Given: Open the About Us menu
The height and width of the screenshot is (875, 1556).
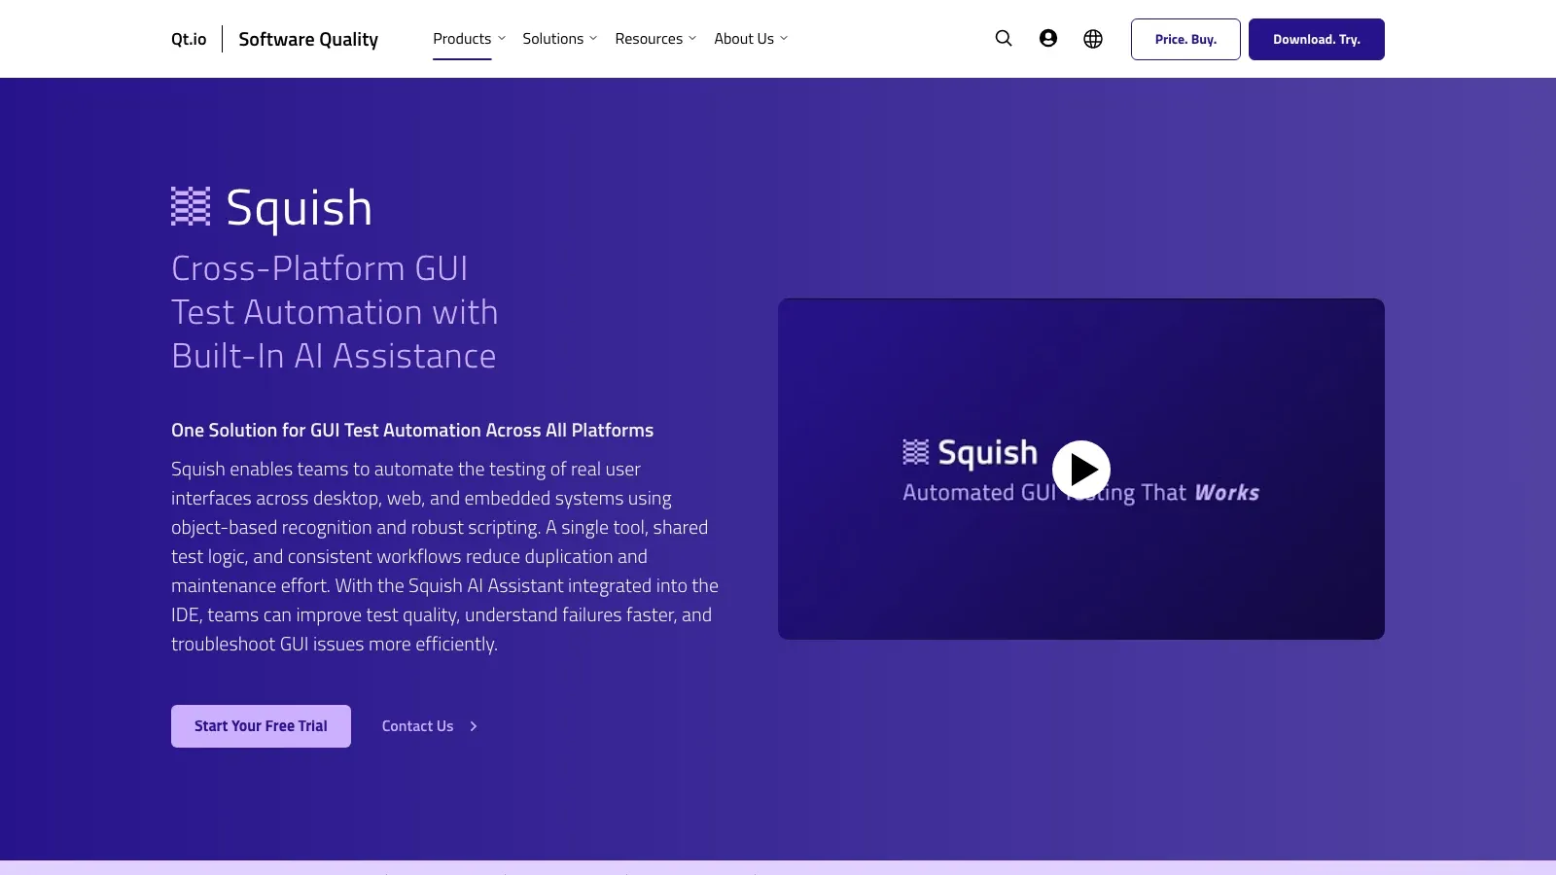Looking at the screenshot, I should click(744, 39).
